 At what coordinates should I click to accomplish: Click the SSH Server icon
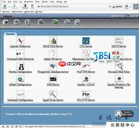(53, 79)
